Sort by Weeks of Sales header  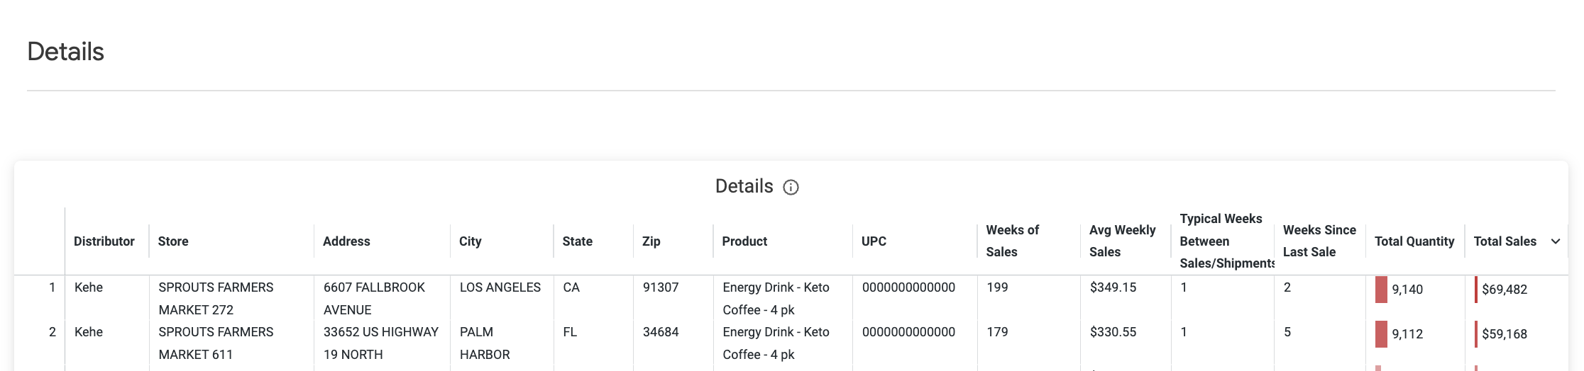coord(1013,241)
